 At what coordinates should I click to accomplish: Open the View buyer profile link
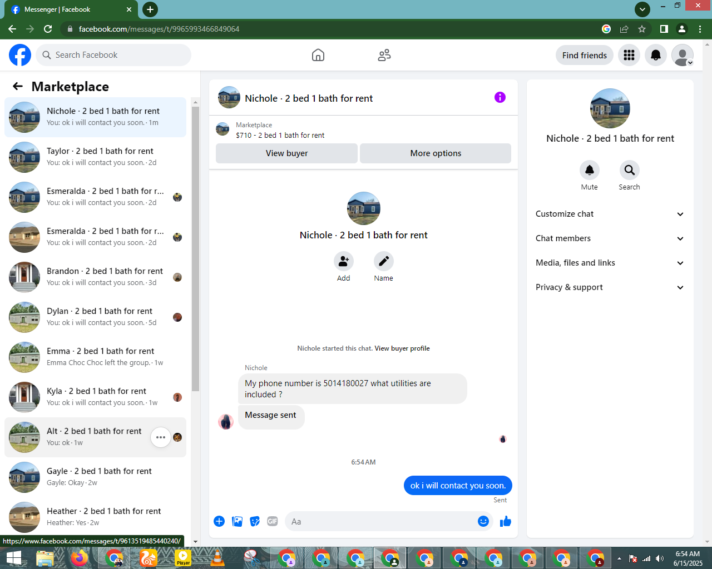tap(402, 348)
